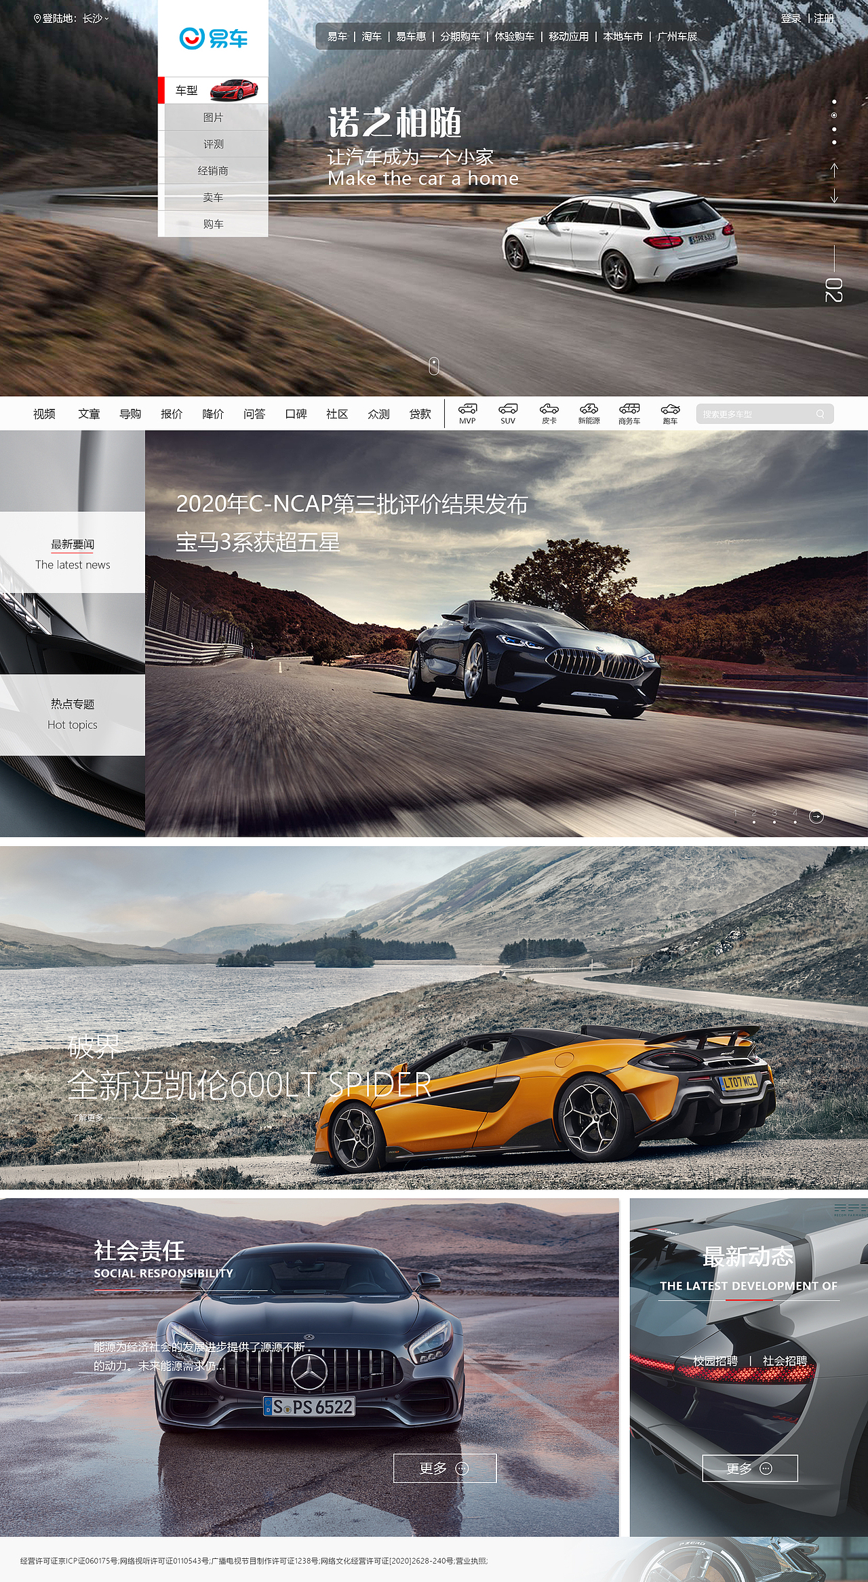Click the 注册 link
This screenshot has width=868, height=1582.
824,18
